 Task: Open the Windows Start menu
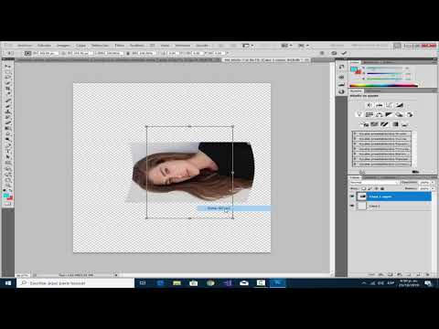click(x=8, y=283)
